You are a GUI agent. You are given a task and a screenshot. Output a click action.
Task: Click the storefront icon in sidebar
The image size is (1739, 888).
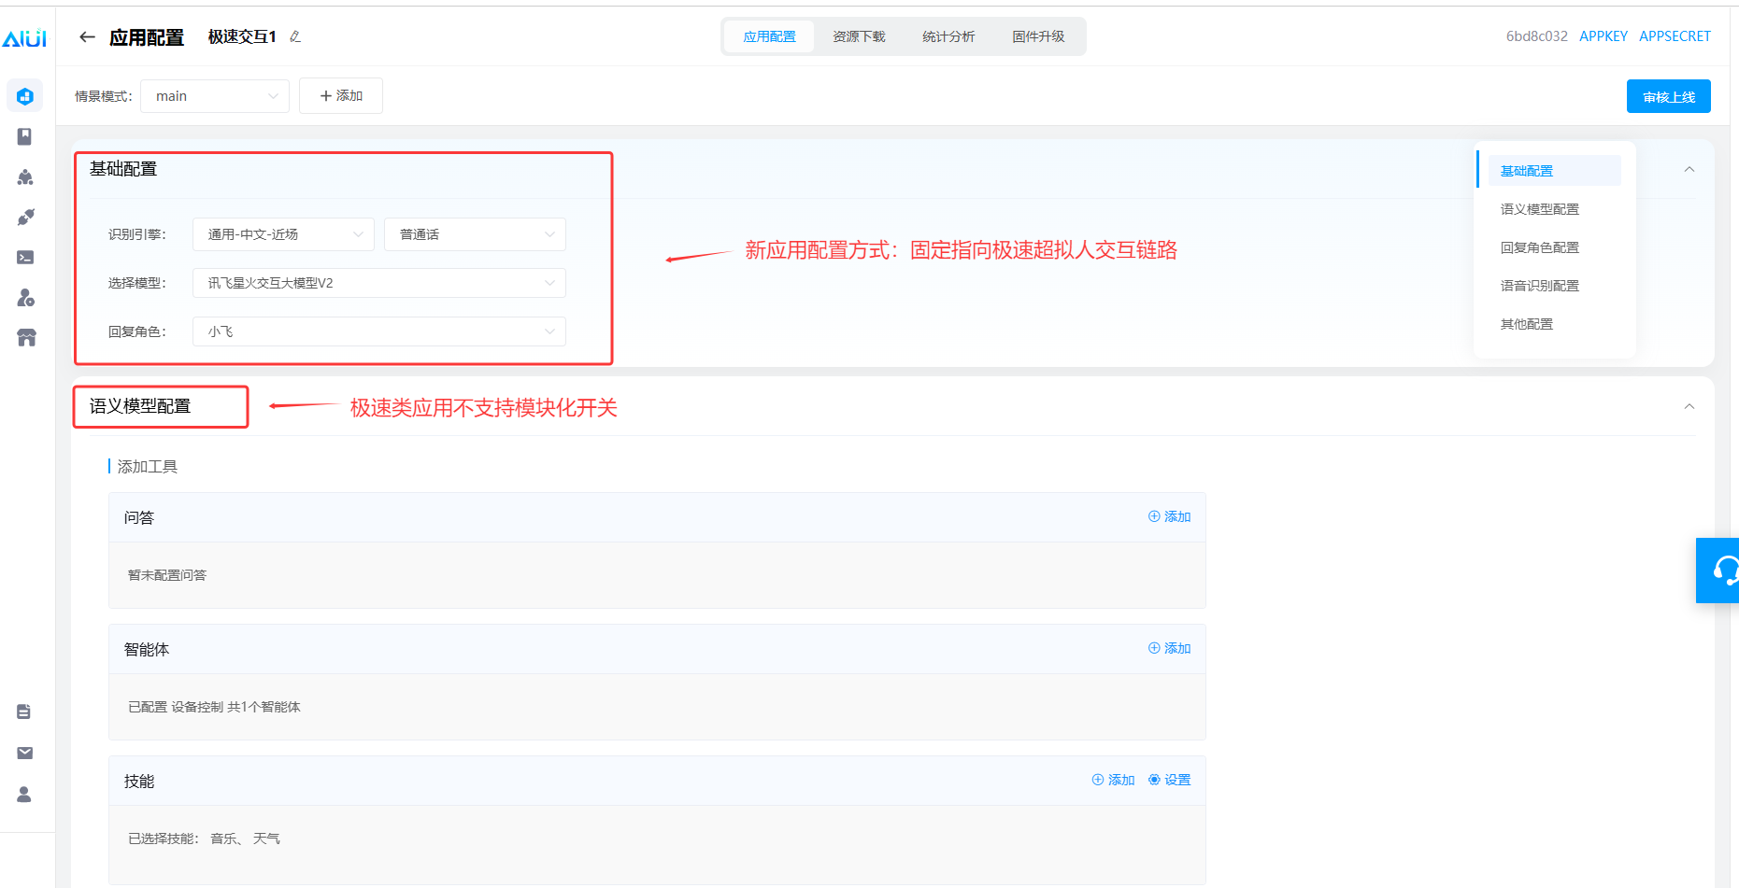pyautogui.click(x=25, y=337)
